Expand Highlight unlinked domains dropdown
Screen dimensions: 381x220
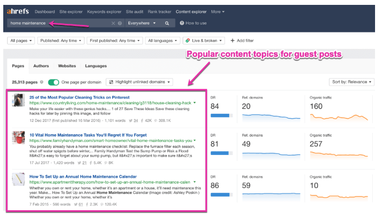click(x=139, y=82)
